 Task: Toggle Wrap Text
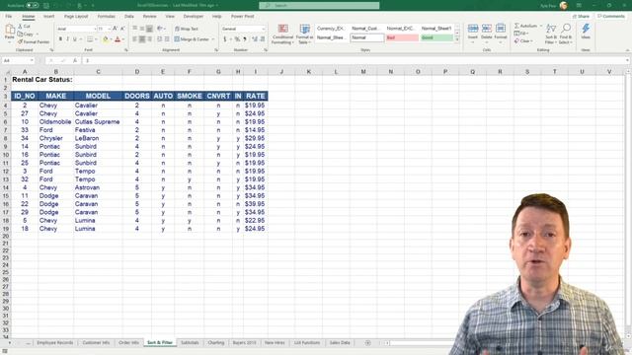coord(187,29)
